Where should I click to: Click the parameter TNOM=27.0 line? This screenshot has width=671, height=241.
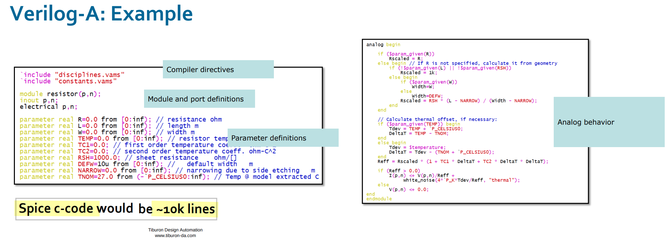click(x=169, y=177)
